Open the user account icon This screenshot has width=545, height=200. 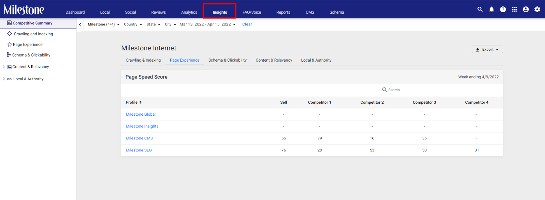526,10
